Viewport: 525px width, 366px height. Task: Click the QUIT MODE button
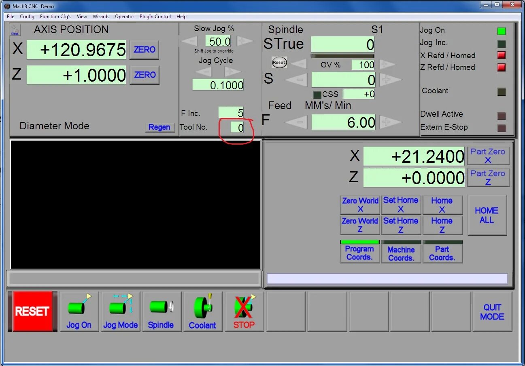(492, 311)
